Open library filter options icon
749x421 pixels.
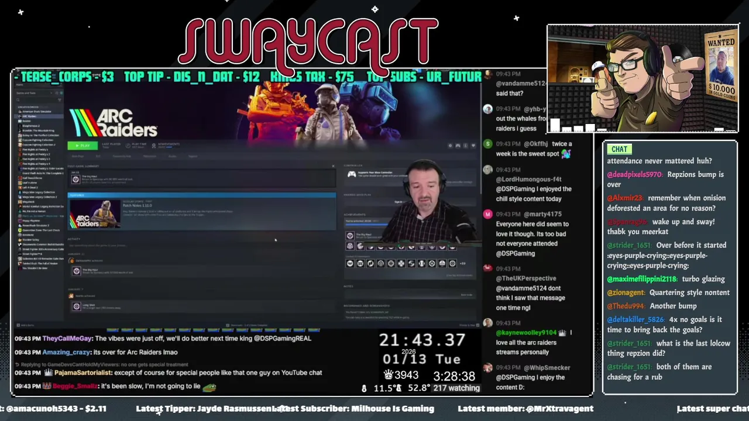60,100
